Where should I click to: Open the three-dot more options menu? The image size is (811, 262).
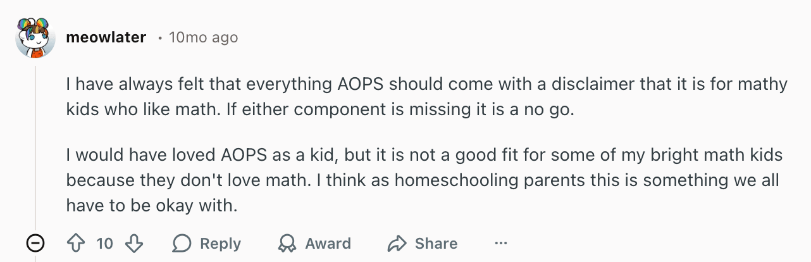pyautogui.click(x=501, y=244)
